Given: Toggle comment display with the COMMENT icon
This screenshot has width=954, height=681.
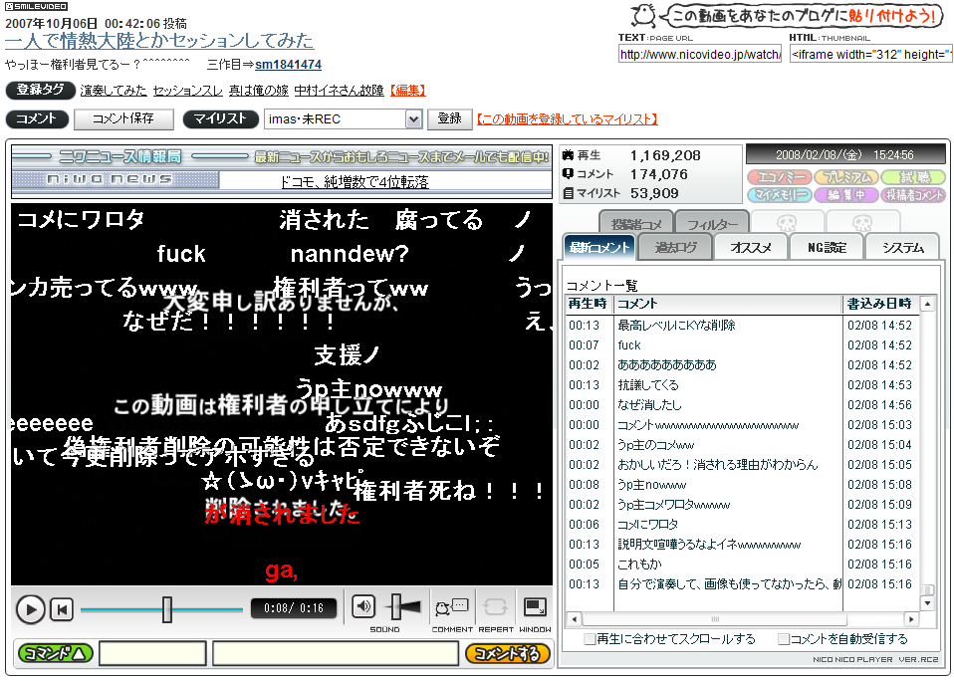Looking at the screenshot, I should pyautogui.click(x=451, y=606).
